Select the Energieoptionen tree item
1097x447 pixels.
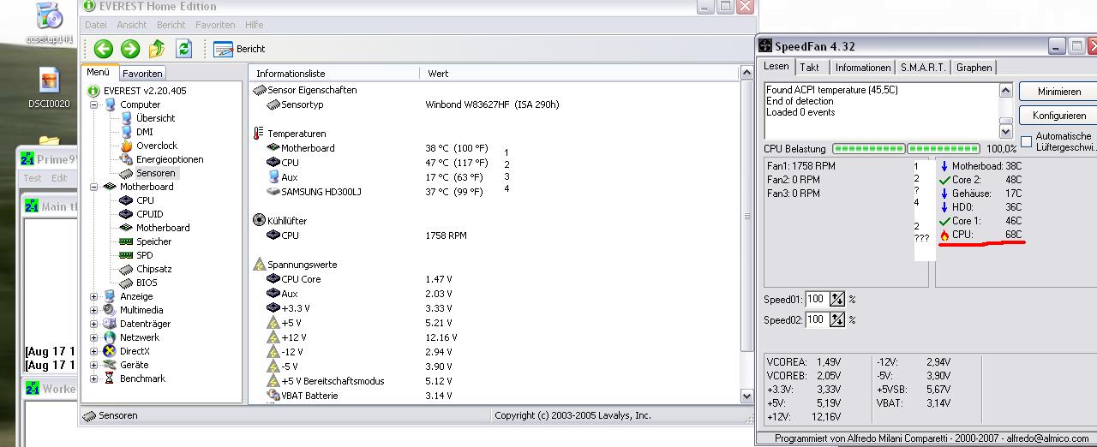pyautogui.click(x=170, y=159)
